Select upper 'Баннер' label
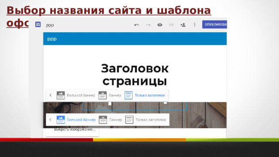This screenshot has width=279, height=157. coord(115,96)
